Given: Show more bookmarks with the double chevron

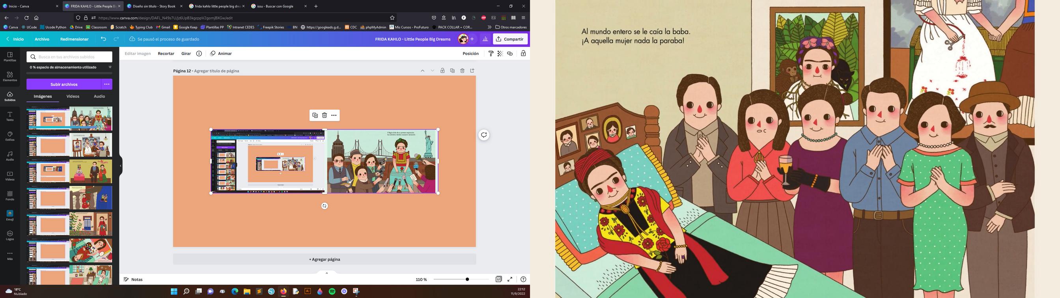Looking at the screenshot, I should (x=489, y=27).
